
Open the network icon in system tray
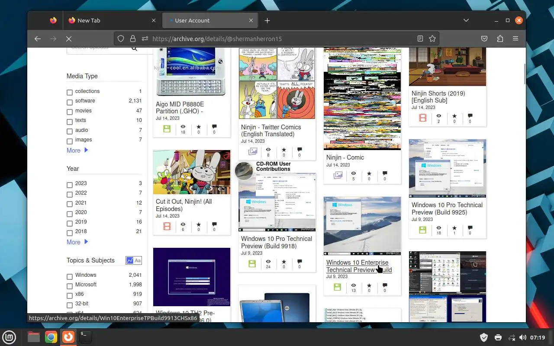tap(512, 337)
